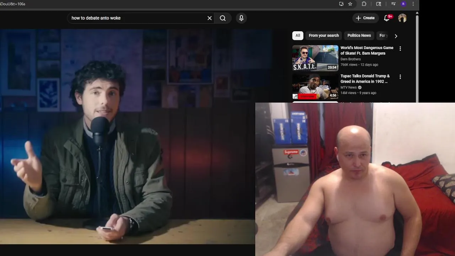The image size is (455, 256).
Task: Select the All filter chip
Action: click(298, 36)
